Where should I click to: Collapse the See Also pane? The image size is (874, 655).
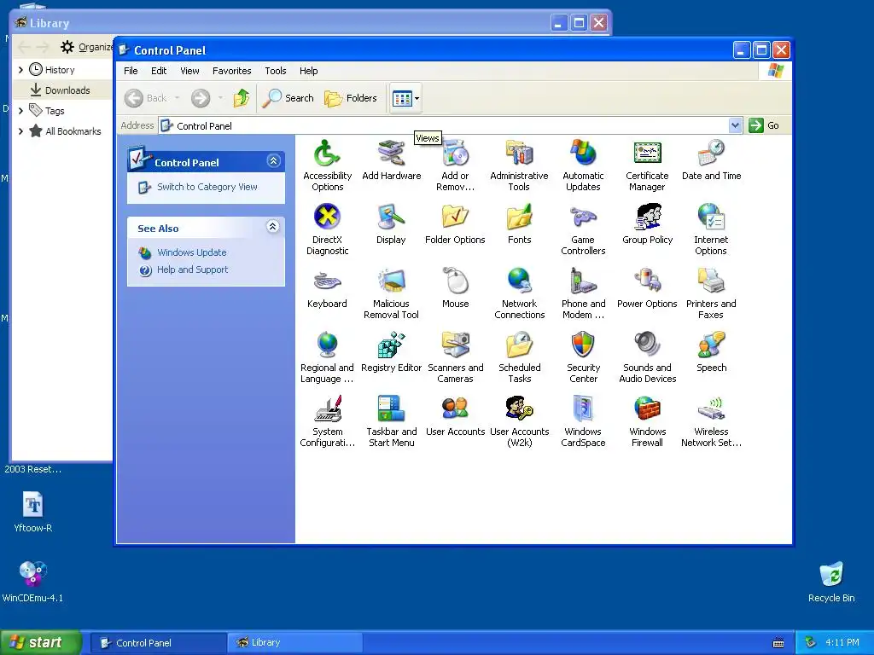tap(272, 227)
